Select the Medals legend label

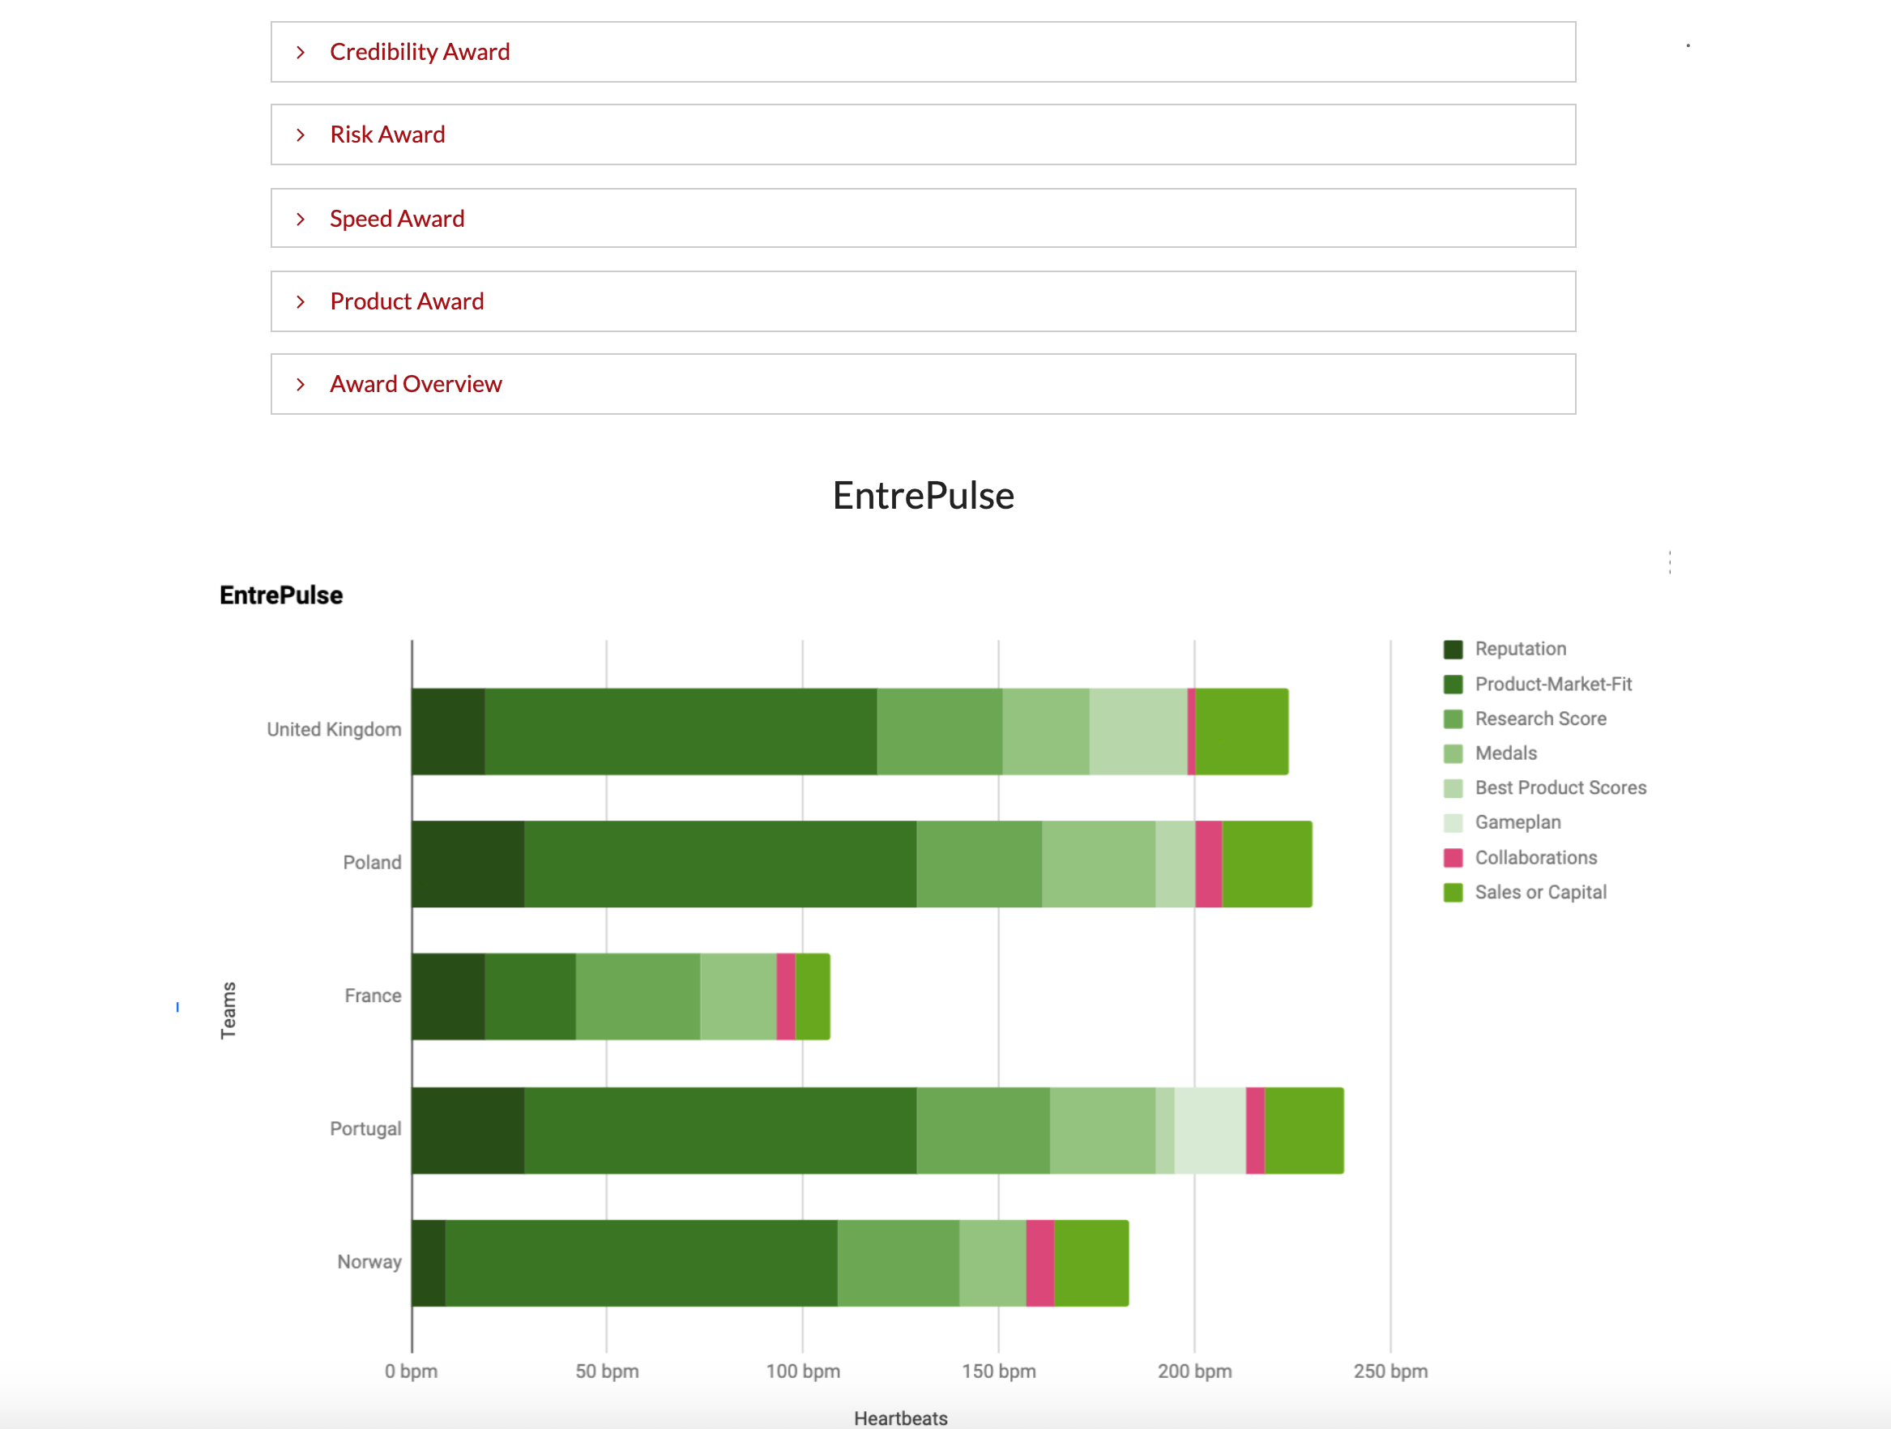point(1506,753)
